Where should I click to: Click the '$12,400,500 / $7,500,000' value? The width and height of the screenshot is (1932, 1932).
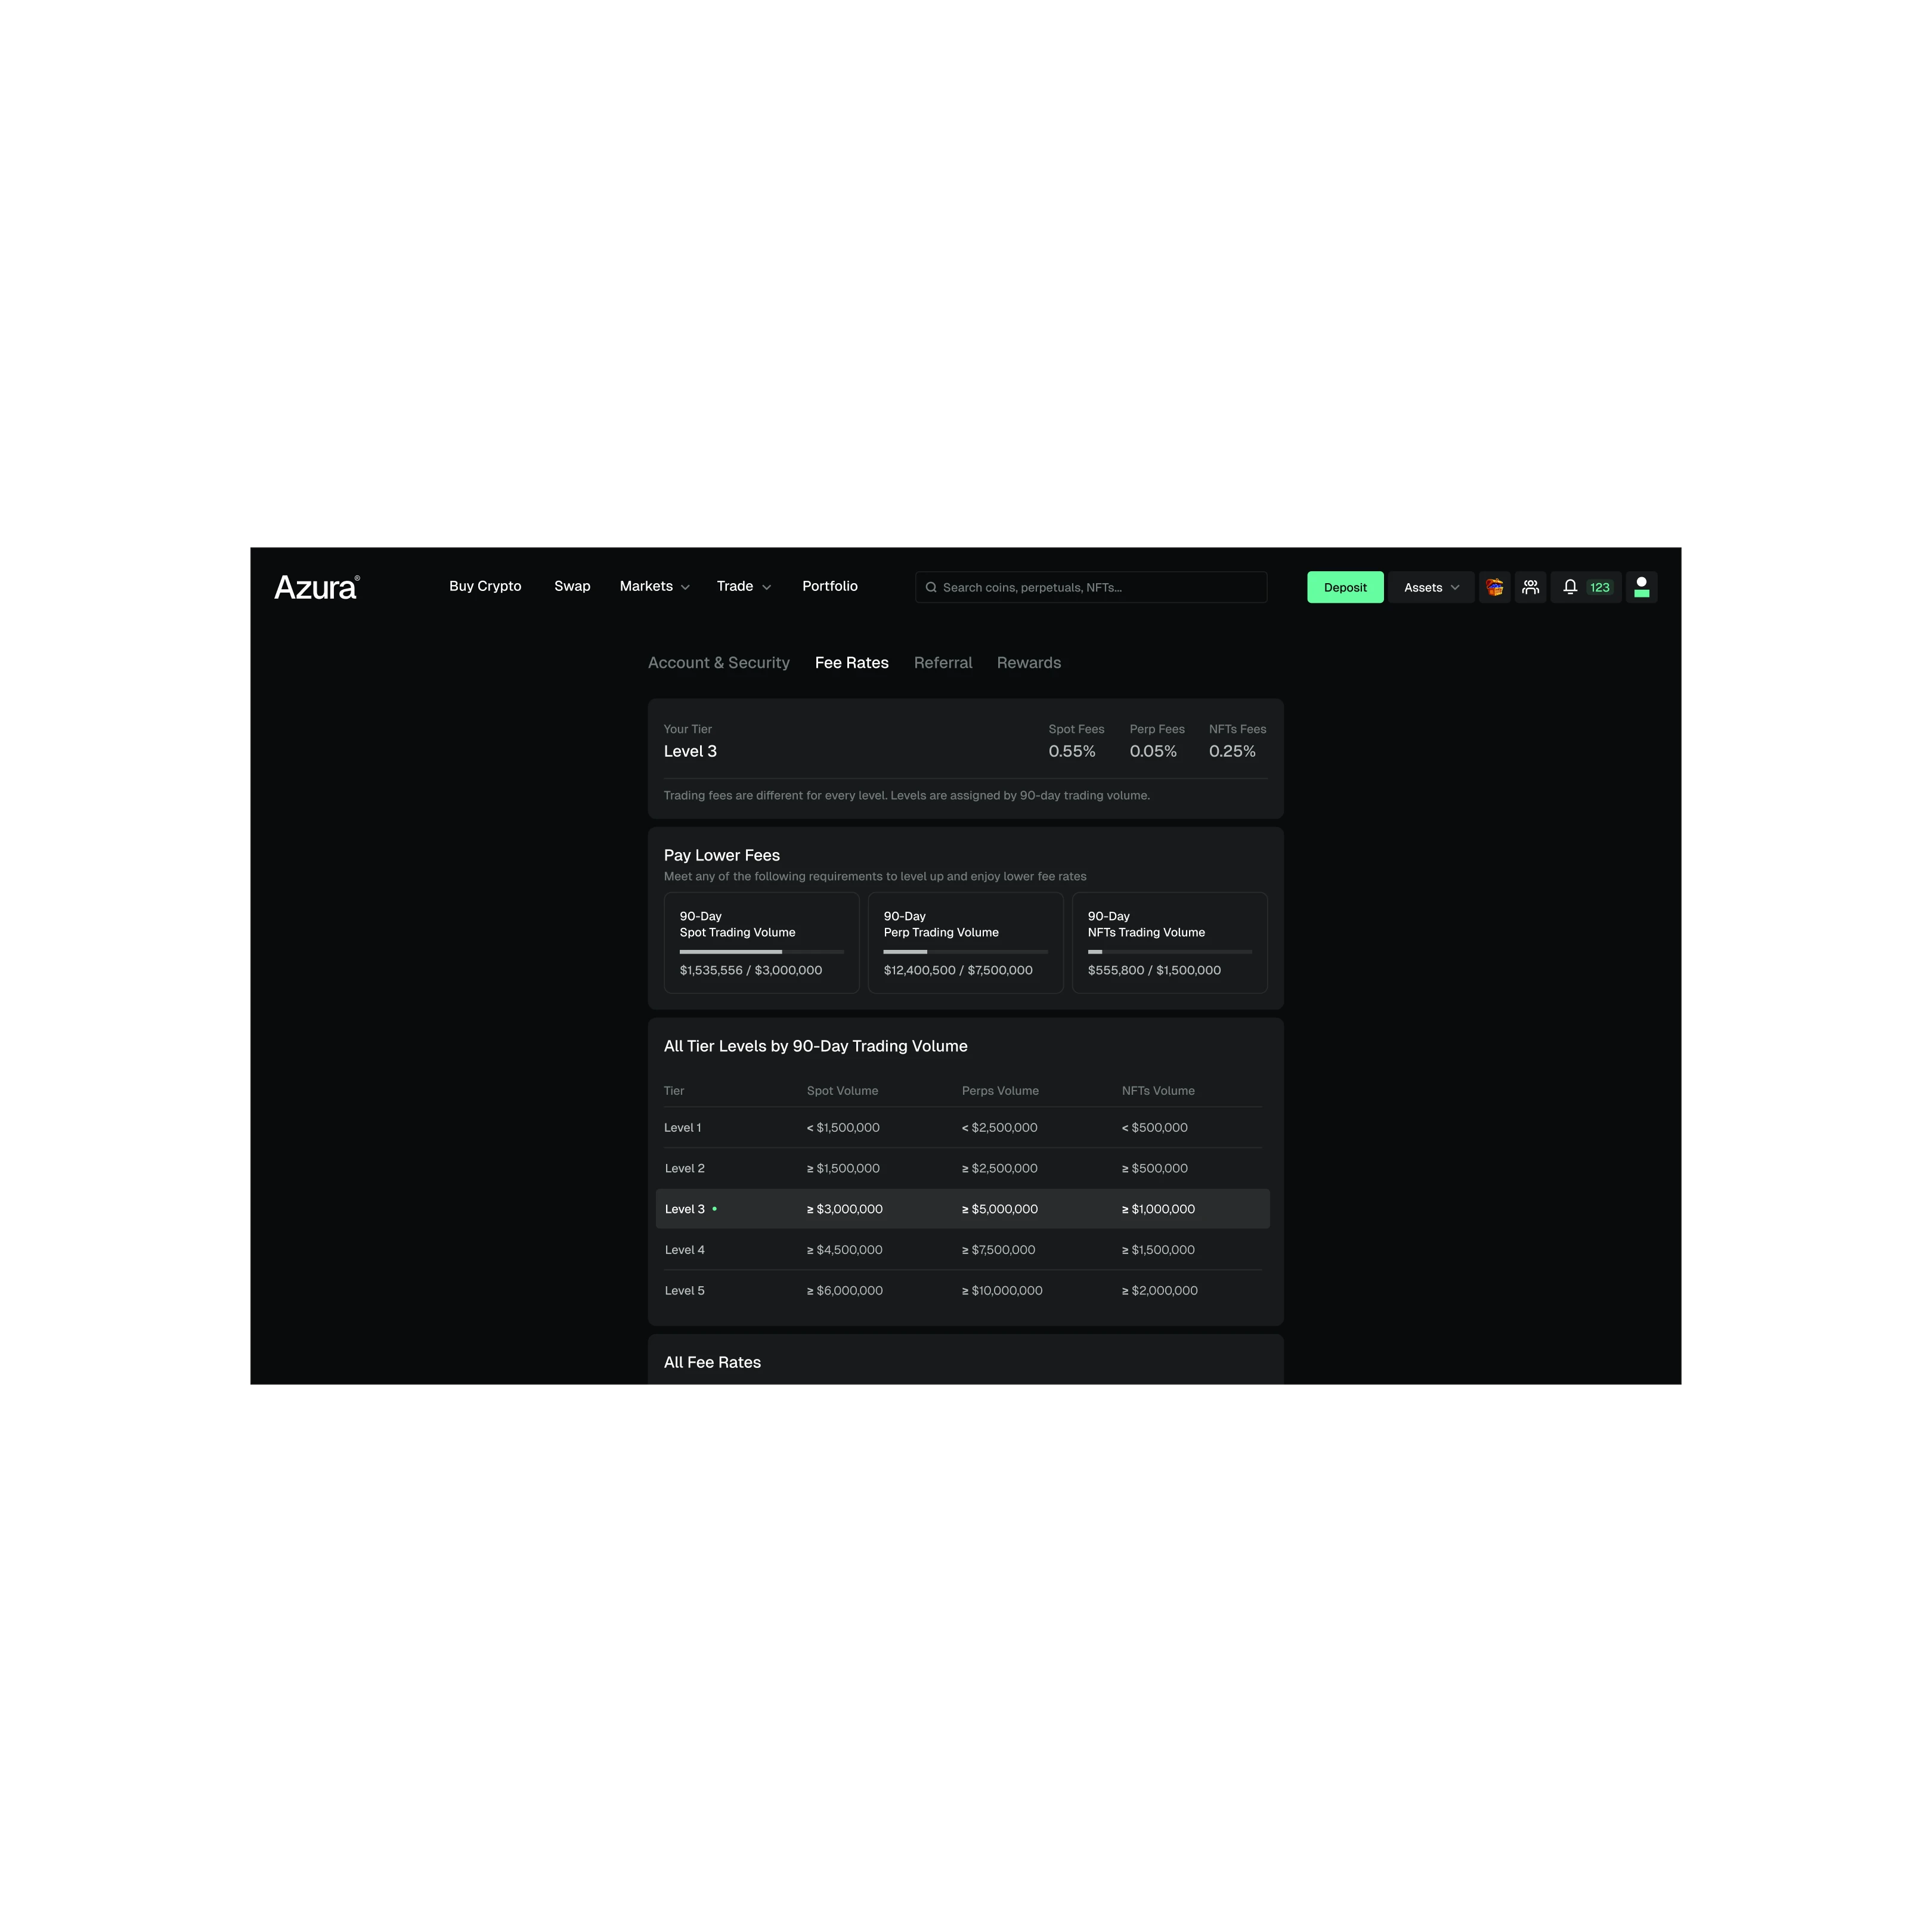[958, 970]
